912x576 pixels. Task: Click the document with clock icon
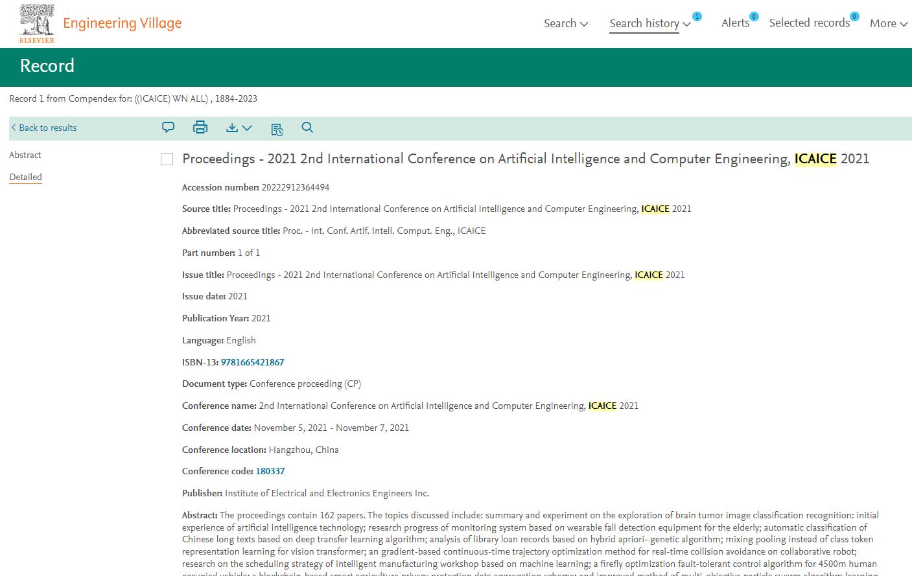click(x=277, y=129)
